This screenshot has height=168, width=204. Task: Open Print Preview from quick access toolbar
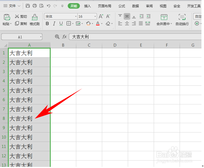(42, 6)
